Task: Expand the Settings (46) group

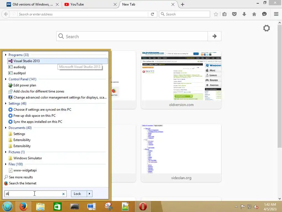Action: pos(6,104)
